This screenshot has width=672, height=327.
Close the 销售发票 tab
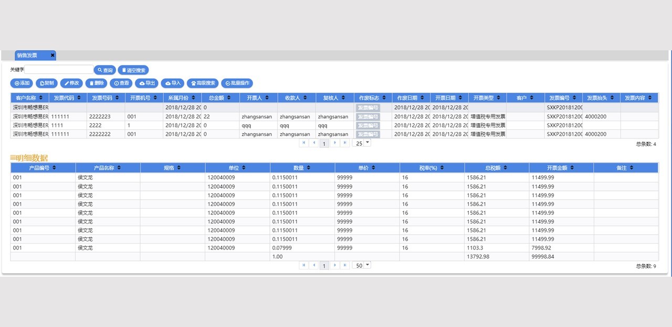(52, 56)
